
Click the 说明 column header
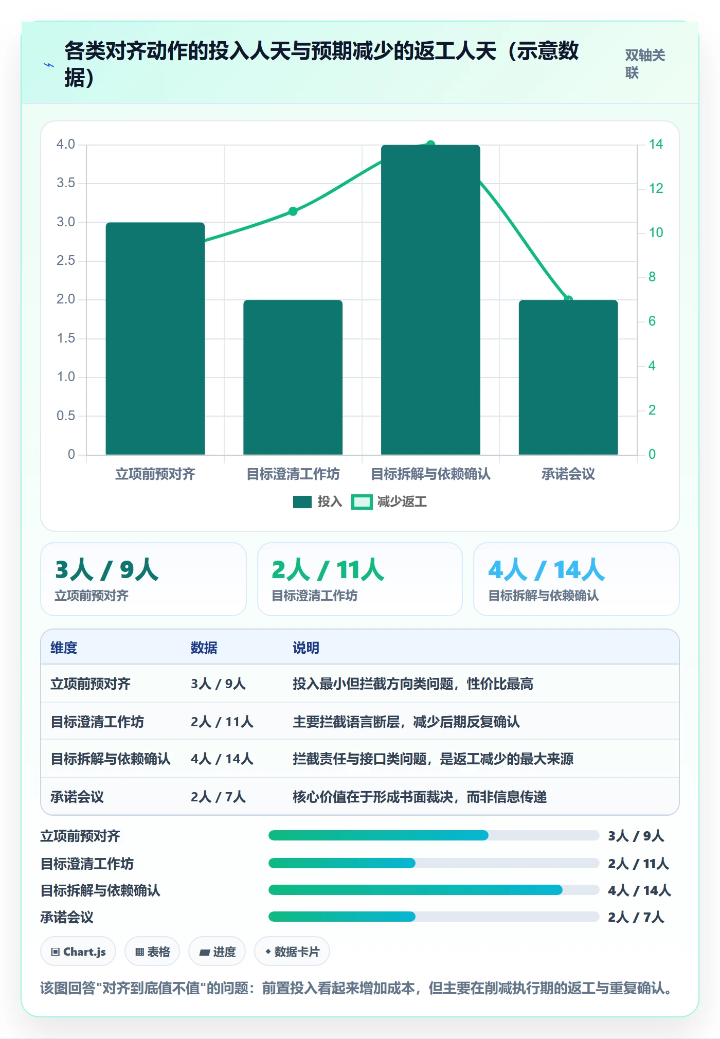[x=306, y=648]
